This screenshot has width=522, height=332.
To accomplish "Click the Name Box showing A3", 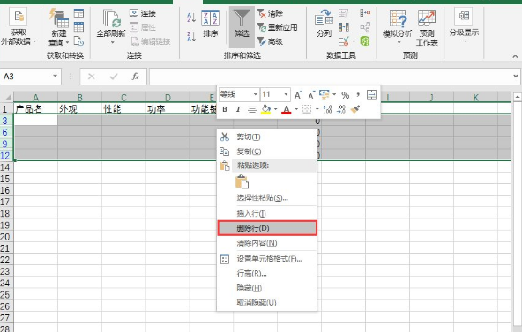I will point(26,77).
